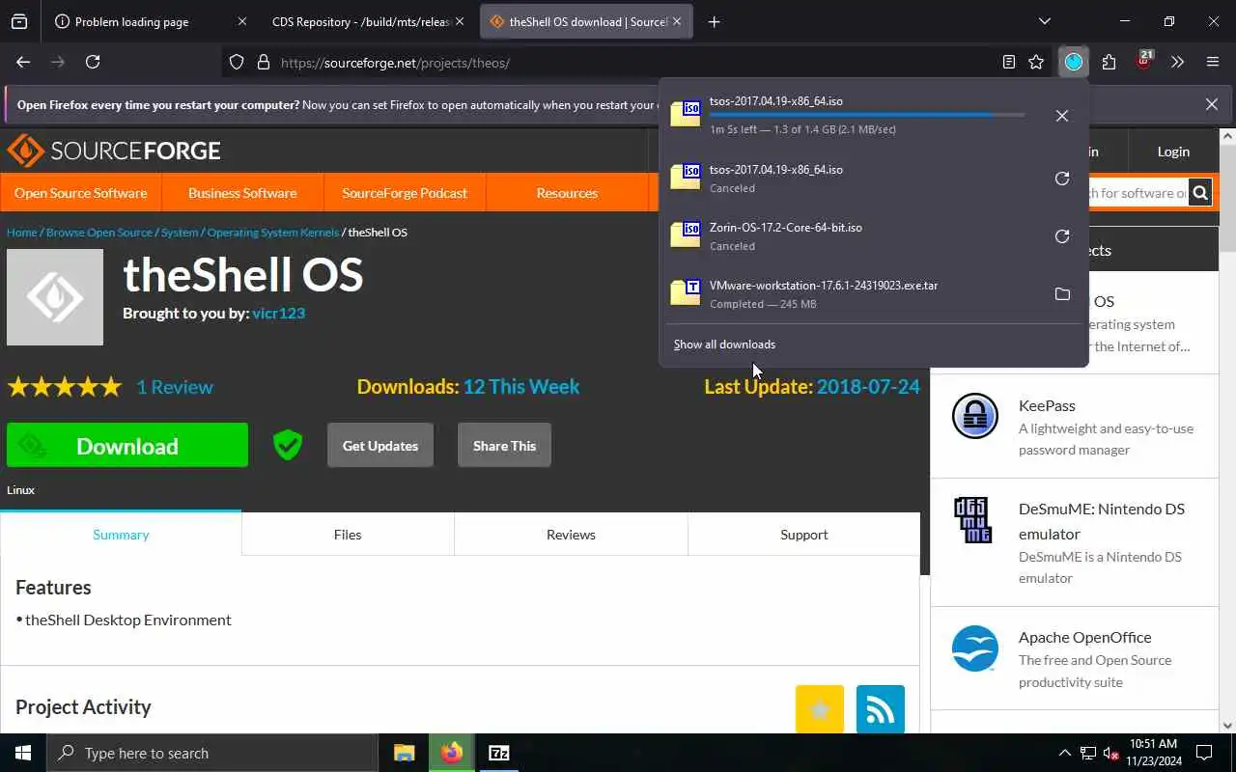
Task: Click the Windows taskbar search box
Action: [x=212, y=754]
